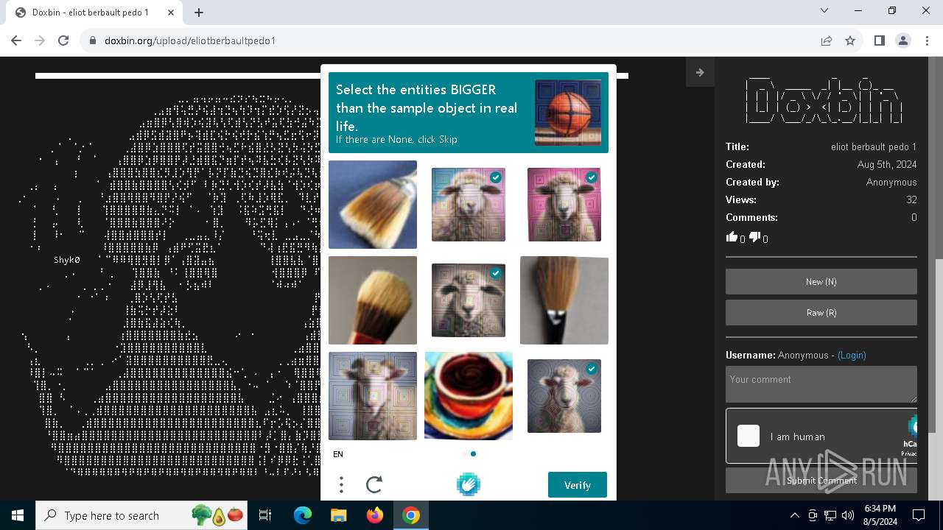
Task: Open the network tray icon
Action: [830, 515]
